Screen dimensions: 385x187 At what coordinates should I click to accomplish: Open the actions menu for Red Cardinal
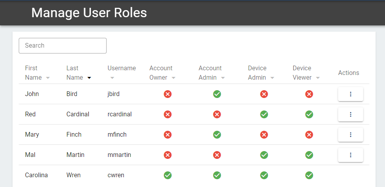point(350,114)
